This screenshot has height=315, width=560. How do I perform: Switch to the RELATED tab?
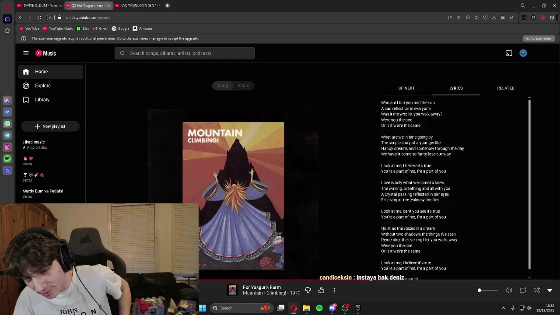[x=506, y=88]
